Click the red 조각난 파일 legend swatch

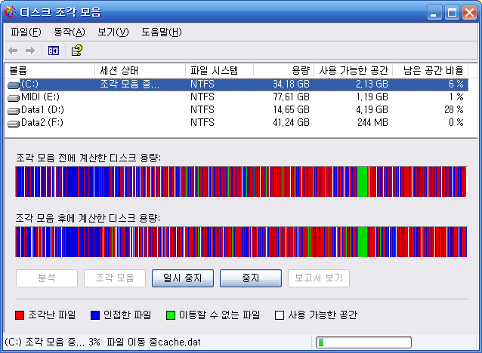pos(20,315)
